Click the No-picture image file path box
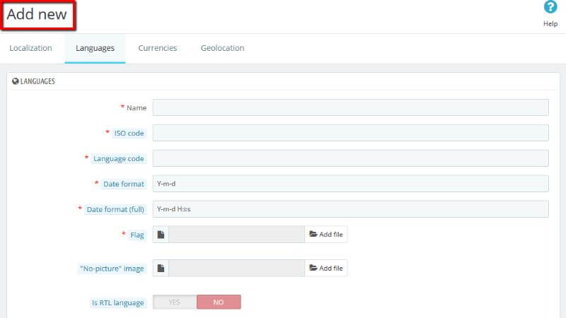The image size is (566, 318). [236, 269]
